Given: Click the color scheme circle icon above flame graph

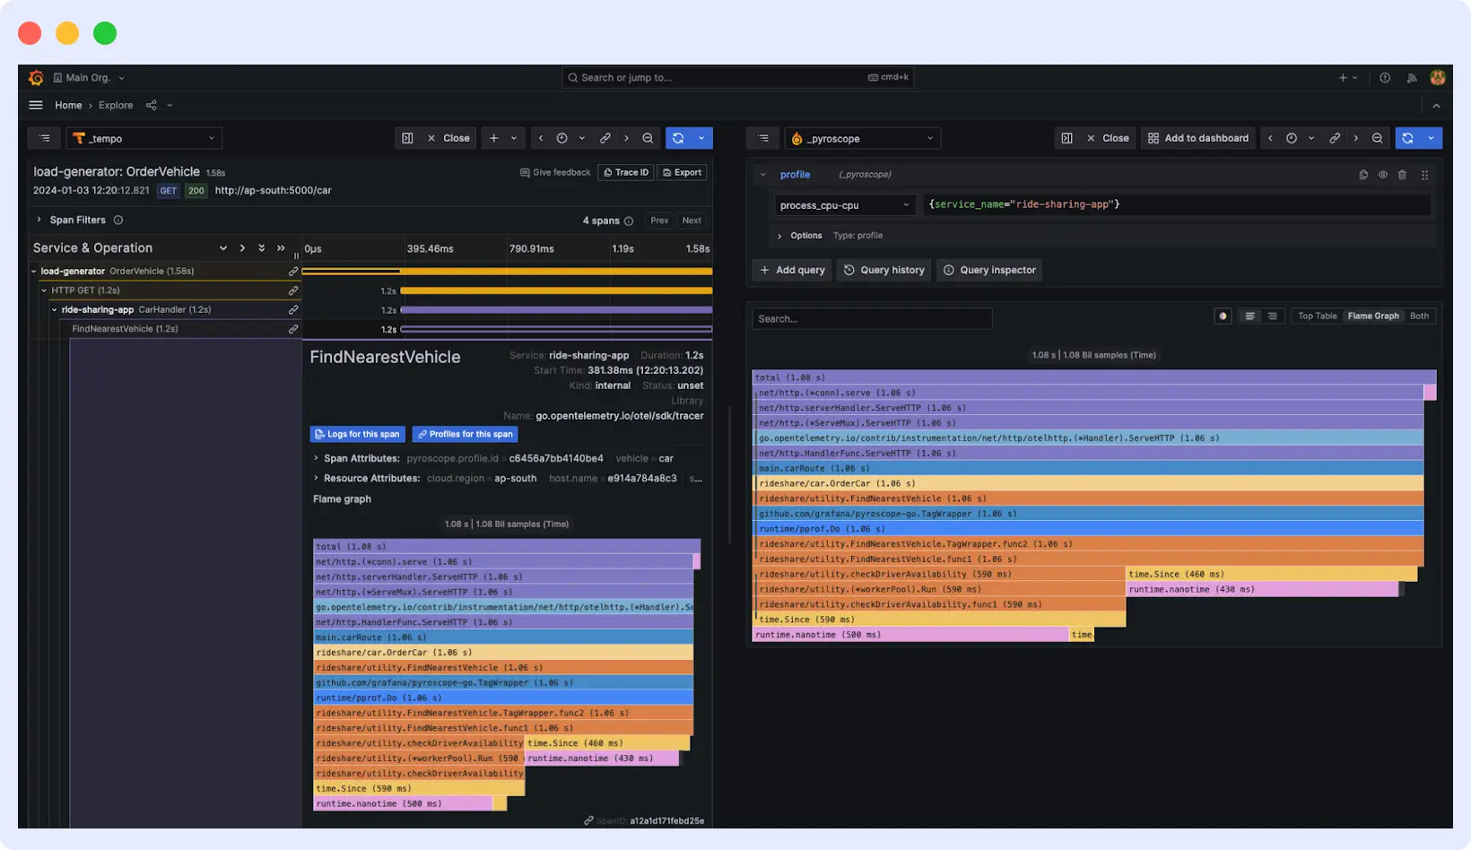Looking at the screenshot, I should 1222,316.
